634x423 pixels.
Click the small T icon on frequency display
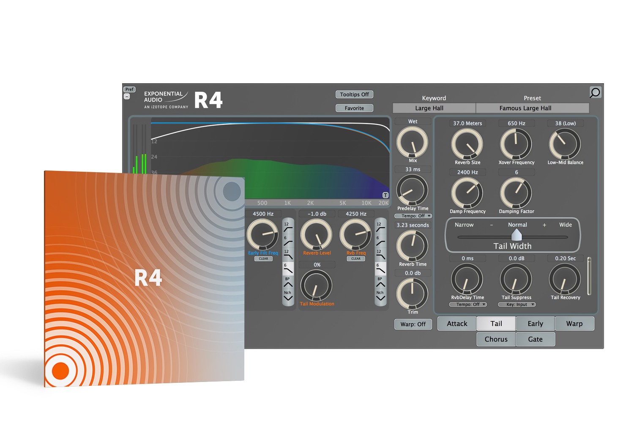click(x=385, y=195)
